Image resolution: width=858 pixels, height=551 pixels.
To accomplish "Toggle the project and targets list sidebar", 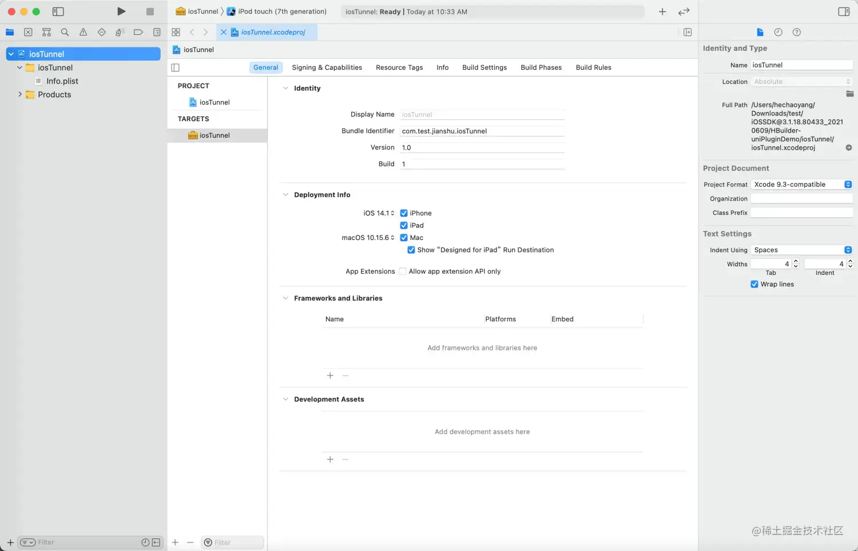I will pyautogui.click(x=176, y=67).
